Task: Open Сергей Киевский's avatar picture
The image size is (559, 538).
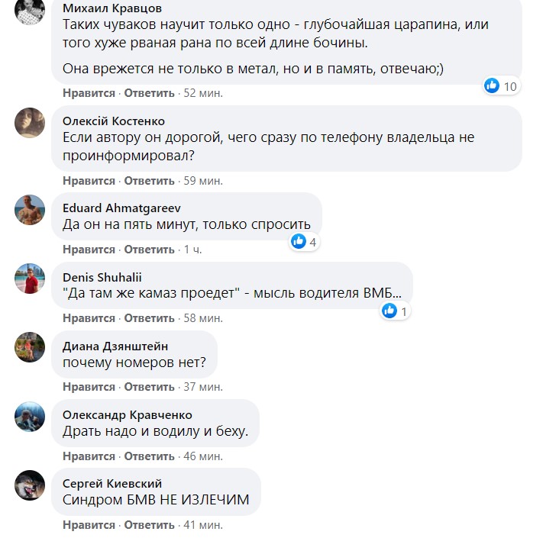Action: coord(31,485)
